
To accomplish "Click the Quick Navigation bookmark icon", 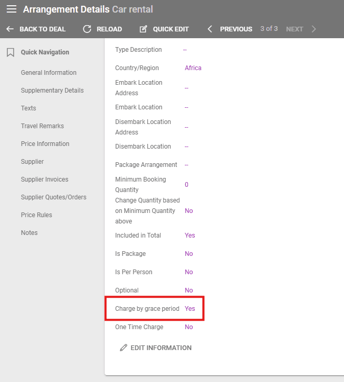I will click(x=10, y=52).
